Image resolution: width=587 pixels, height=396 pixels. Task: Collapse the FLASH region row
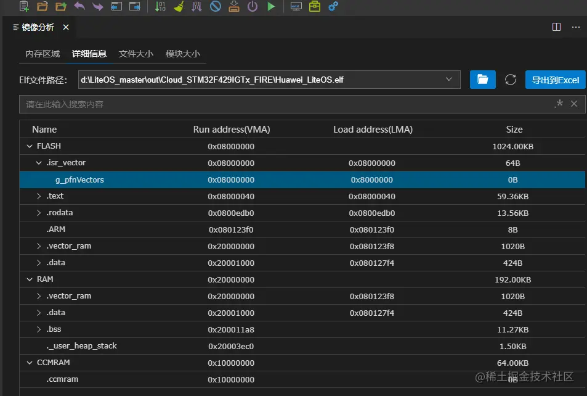(x=30, y=146)
